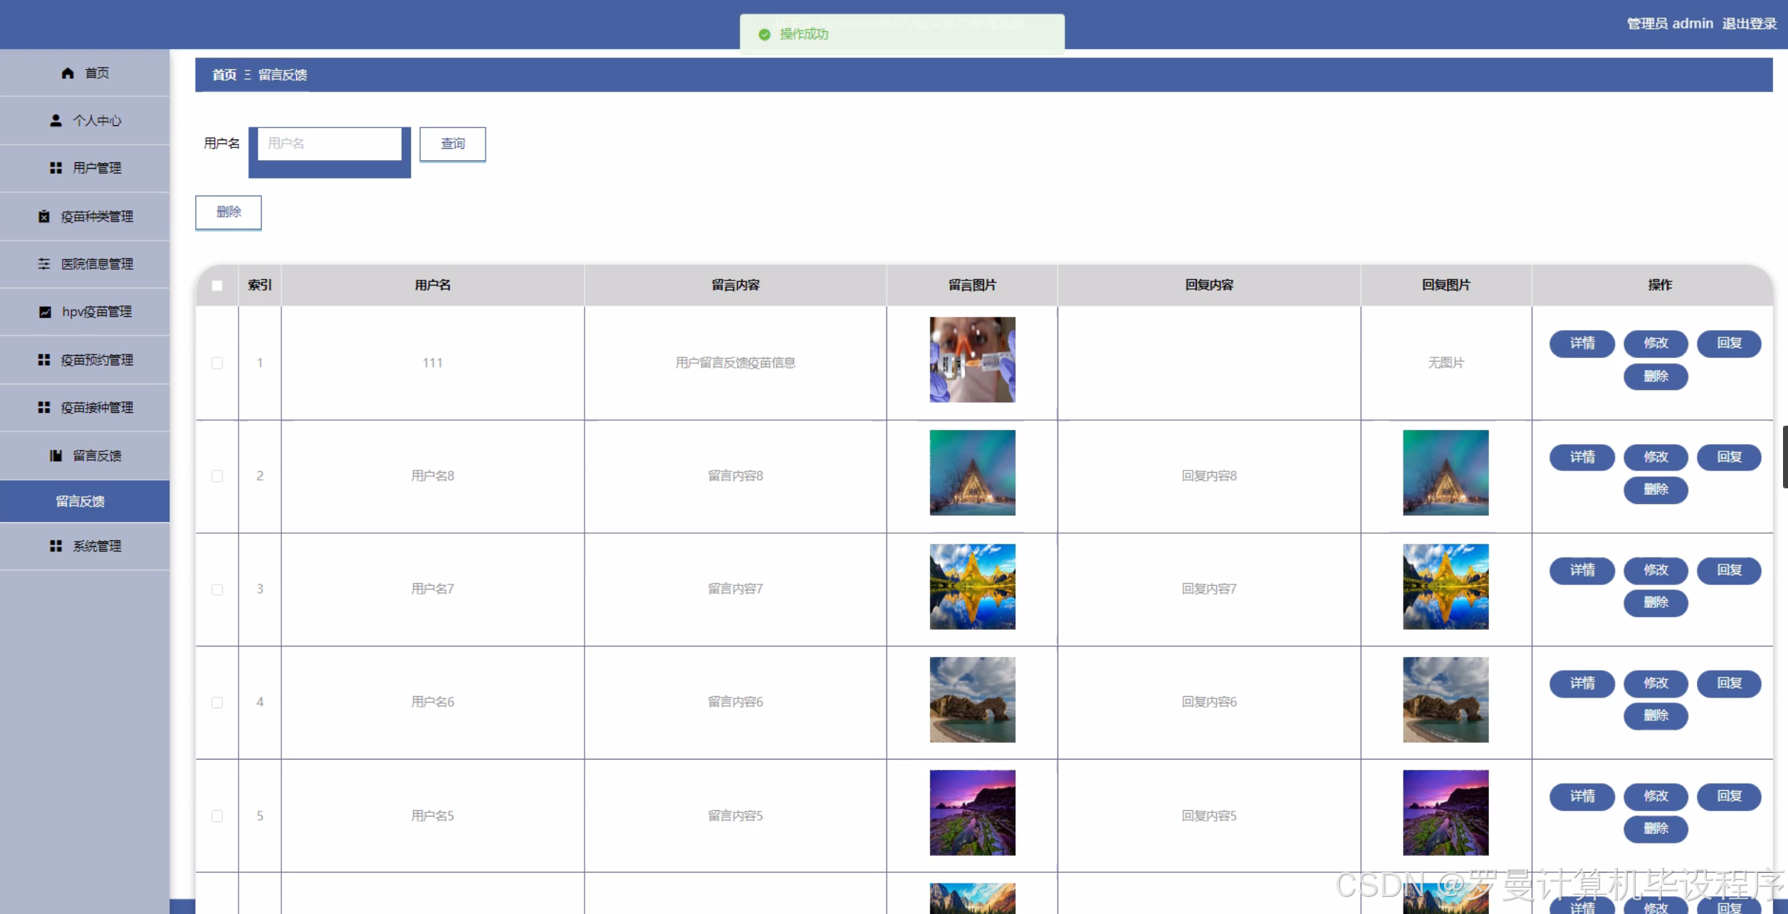This screenshot has height=914, width=1788.
Task: Click the sliders icon beside 医院信息管理
Action: pos(44,264)
